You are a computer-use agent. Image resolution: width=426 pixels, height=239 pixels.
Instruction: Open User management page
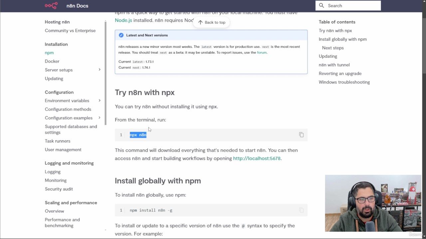[x=63, y=150]
